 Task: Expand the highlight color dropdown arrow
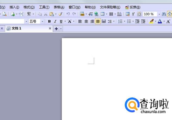tap(155, 21)
